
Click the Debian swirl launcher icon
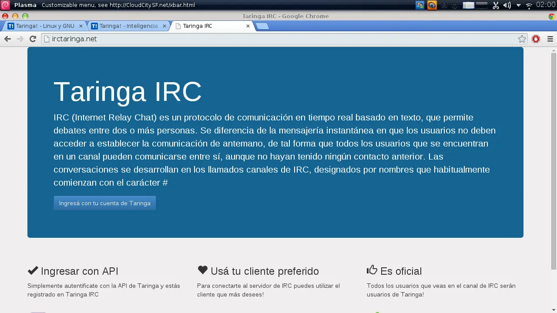pos(5,5)
